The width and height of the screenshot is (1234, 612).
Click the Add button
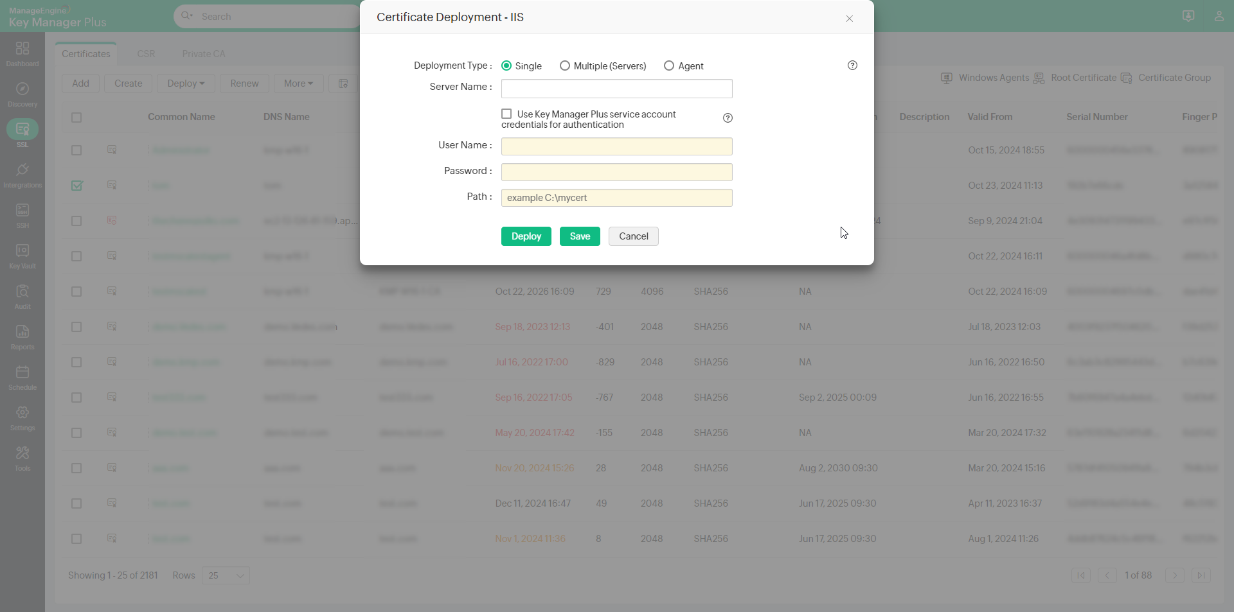point(81,83)
